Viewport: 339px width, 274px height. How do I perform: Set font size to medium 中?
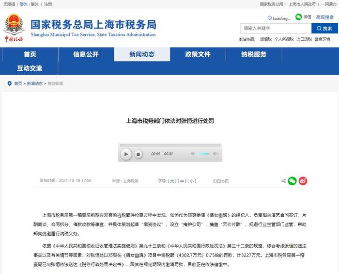pyautogui.click(x=182, y=181)
